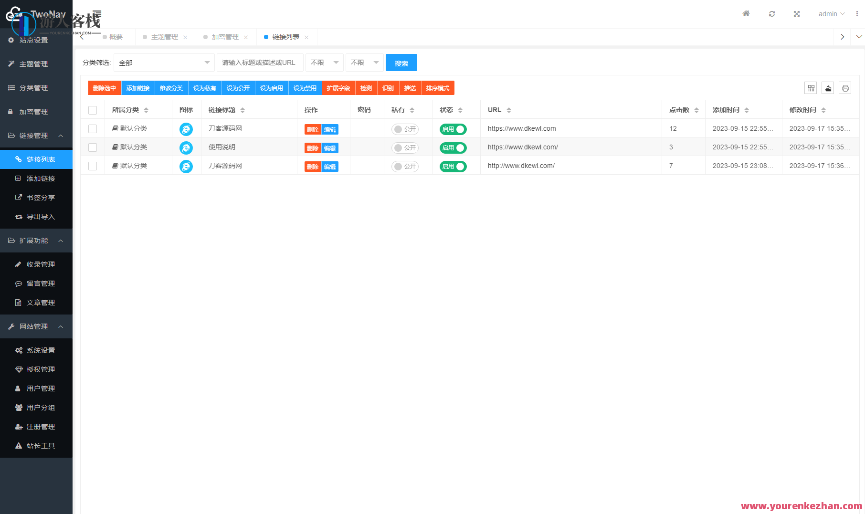Disable the 启用 toggle for 刀客源码网
865x514 pixels.
pyautogui.click(x=453, y=129)
